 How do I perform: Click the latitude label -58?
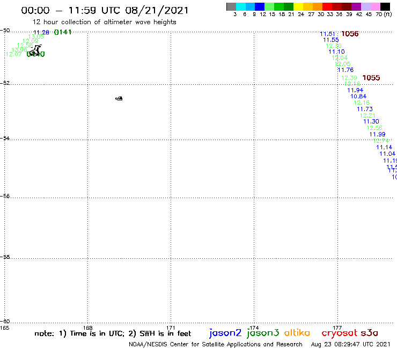(x=5, y=257)
